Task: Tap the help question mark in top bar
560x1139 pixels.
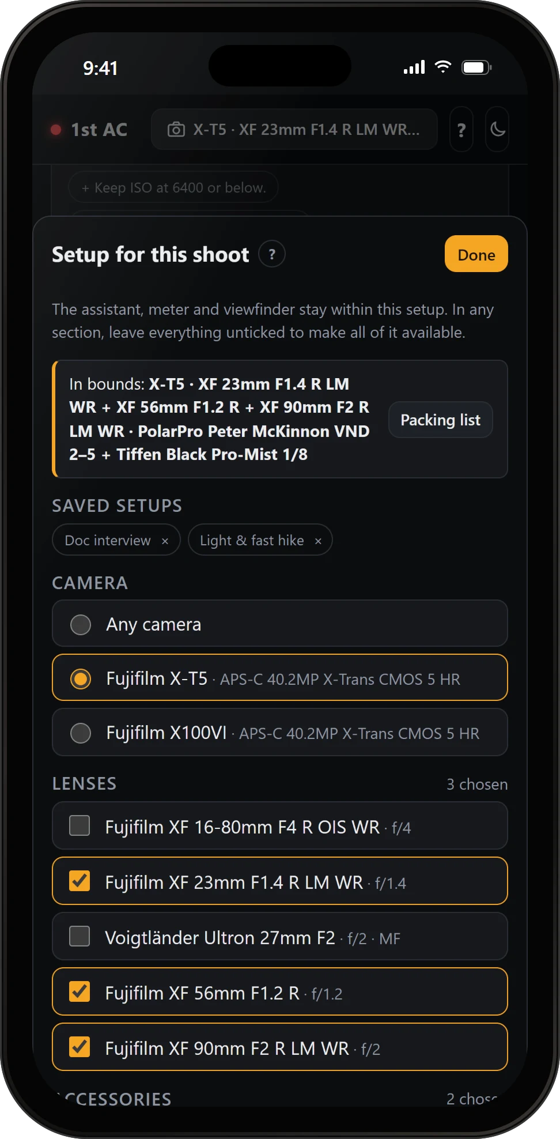Action: tap(461, 130)
